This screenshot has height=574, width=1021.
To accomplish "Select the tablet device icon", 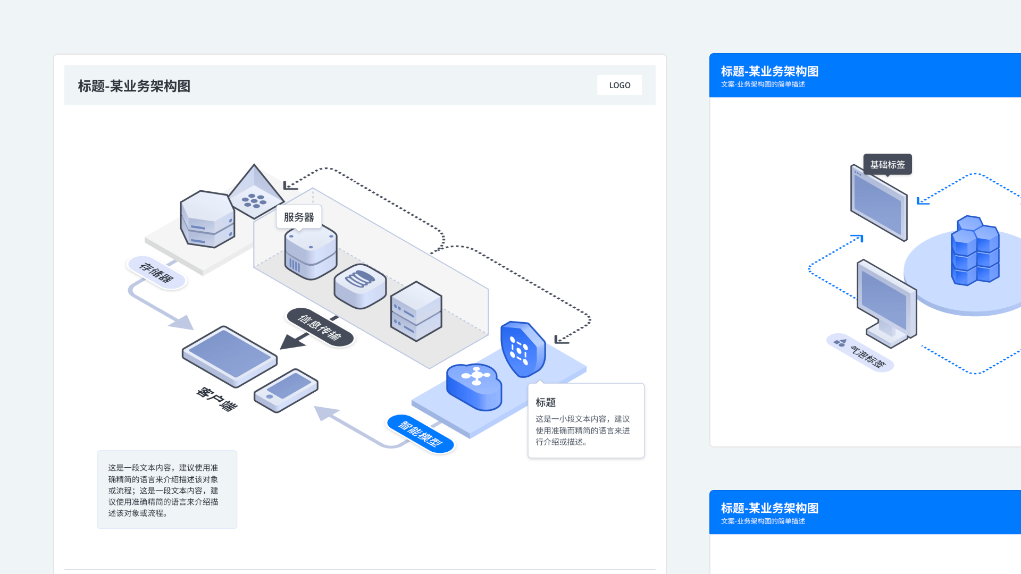I will [230, 356].
